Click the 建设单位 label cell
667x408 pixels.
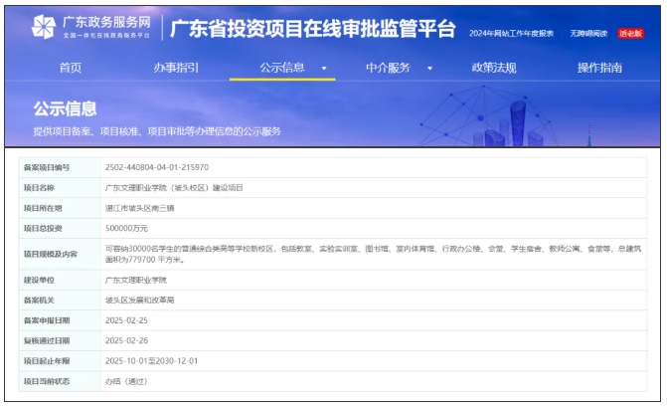60,281
